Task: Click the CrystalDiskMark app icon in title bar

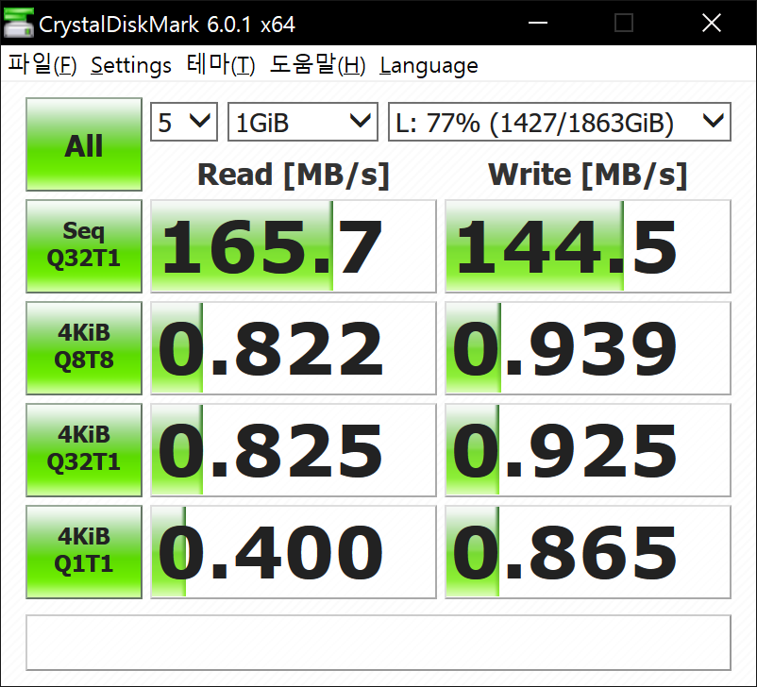Action: [x=18, y=23]
